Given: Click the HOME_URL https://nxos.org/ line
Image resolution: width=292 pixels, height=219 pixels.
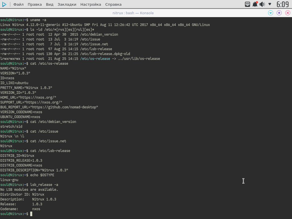Looking at the screenshot, I should pyautogui.click(x=28, y=98).
